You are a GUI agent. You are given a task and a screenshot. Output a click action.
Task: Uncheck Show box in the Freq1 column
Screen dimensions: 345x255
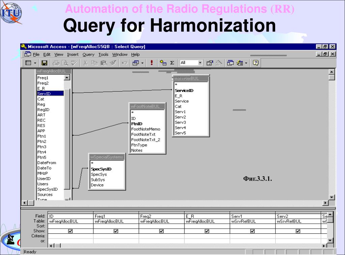click(116, 231)
